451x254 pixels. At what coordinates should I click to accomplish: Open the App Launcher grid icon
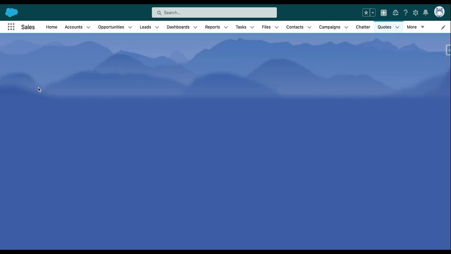coord(11,27)
